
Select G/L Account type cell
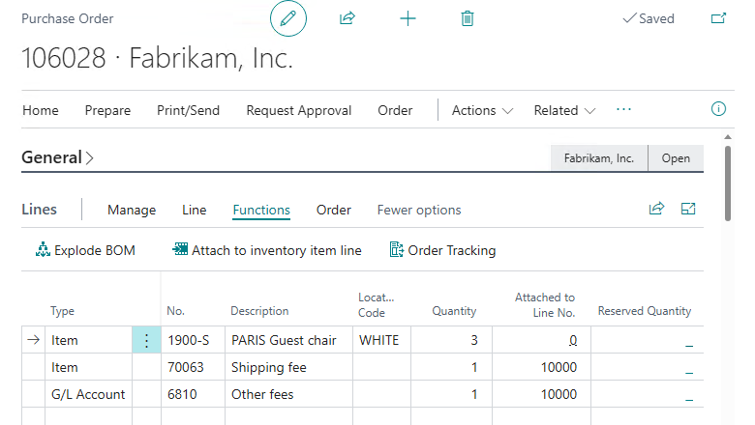pyautogui.click(x=89, y=394)
